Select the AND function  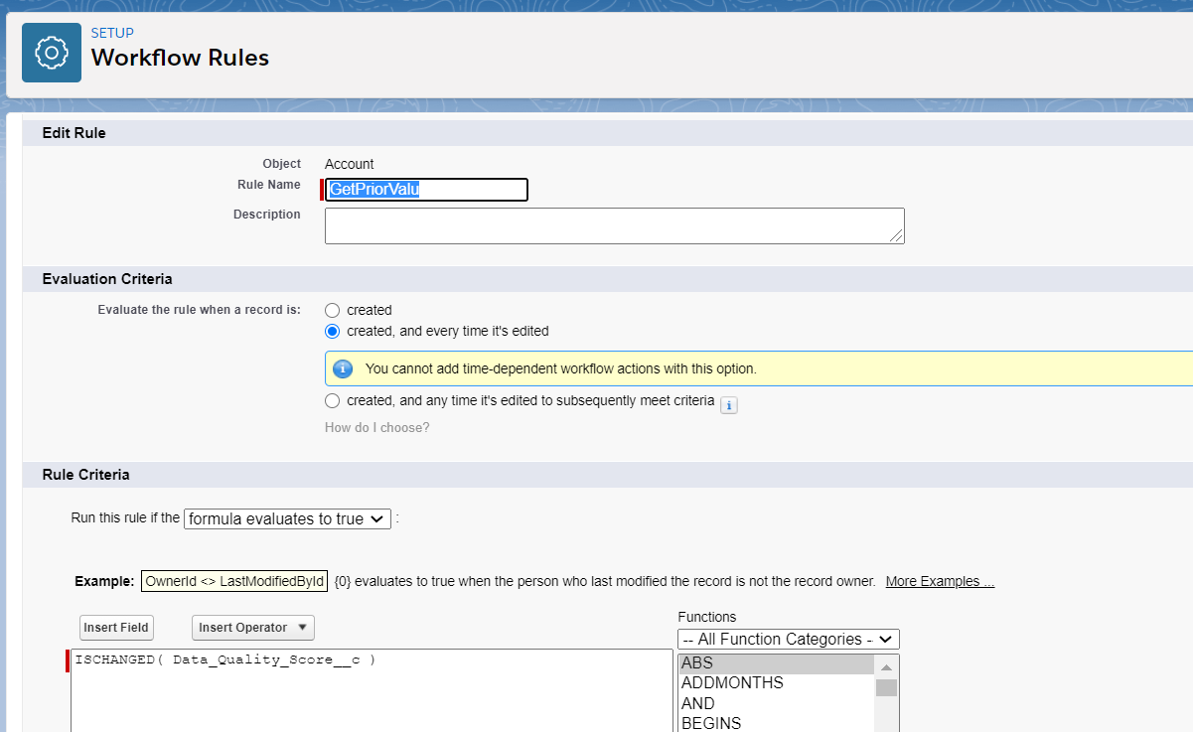697,703
